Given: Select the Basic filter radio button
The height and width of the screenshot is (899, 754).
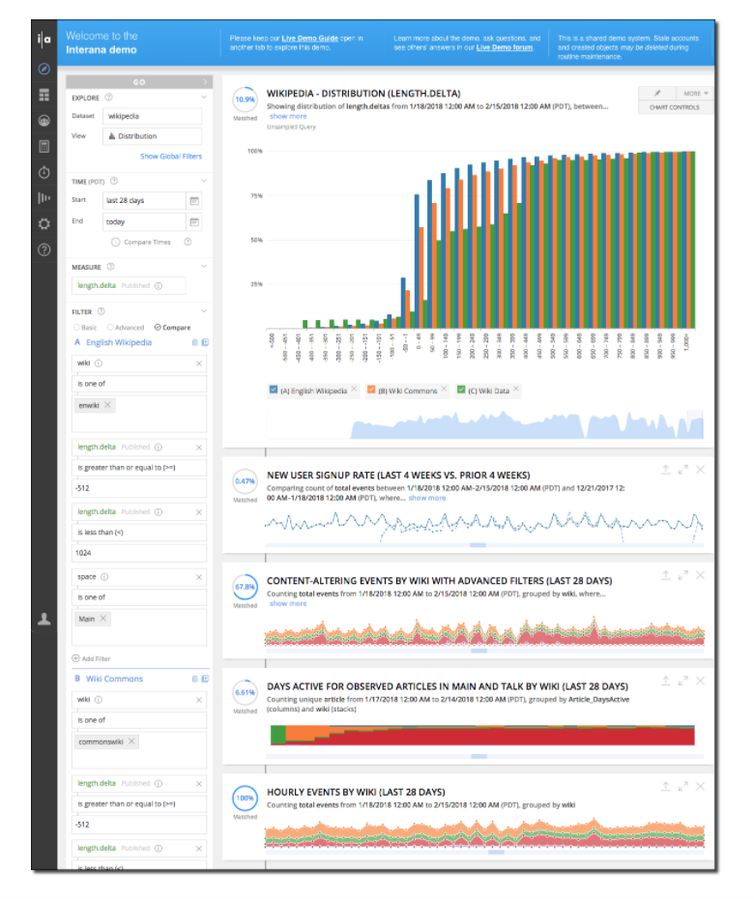Looking at the screenshot, I should tap(76, 328).
